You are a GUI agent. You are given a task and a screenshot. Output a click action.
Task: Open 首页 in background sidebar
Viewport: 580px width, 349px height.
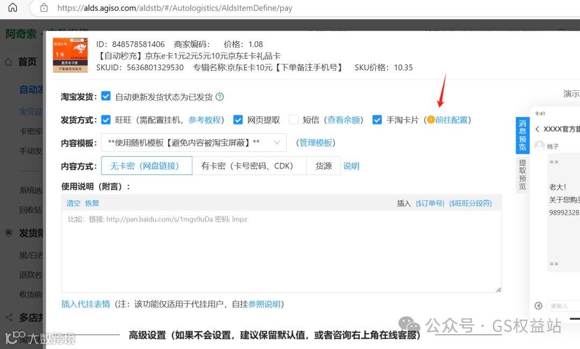click(x=27, y=62)
